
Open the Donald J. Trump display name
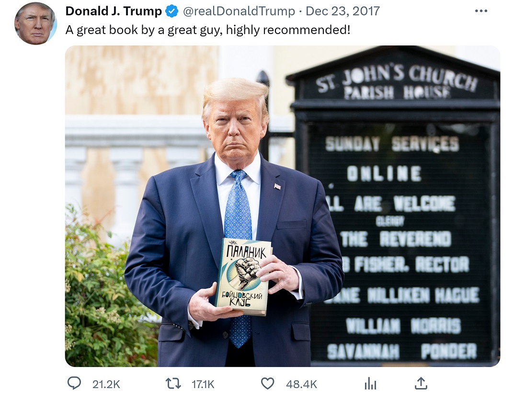pyautogui.click(x=114, y=11)
